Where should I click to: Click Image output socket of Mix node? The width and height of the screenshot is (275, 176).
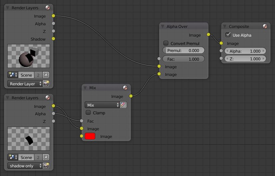point(131,96)
